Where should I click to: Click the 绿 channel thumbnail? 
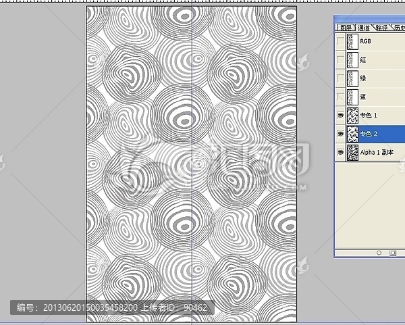(x=352, y=78)
